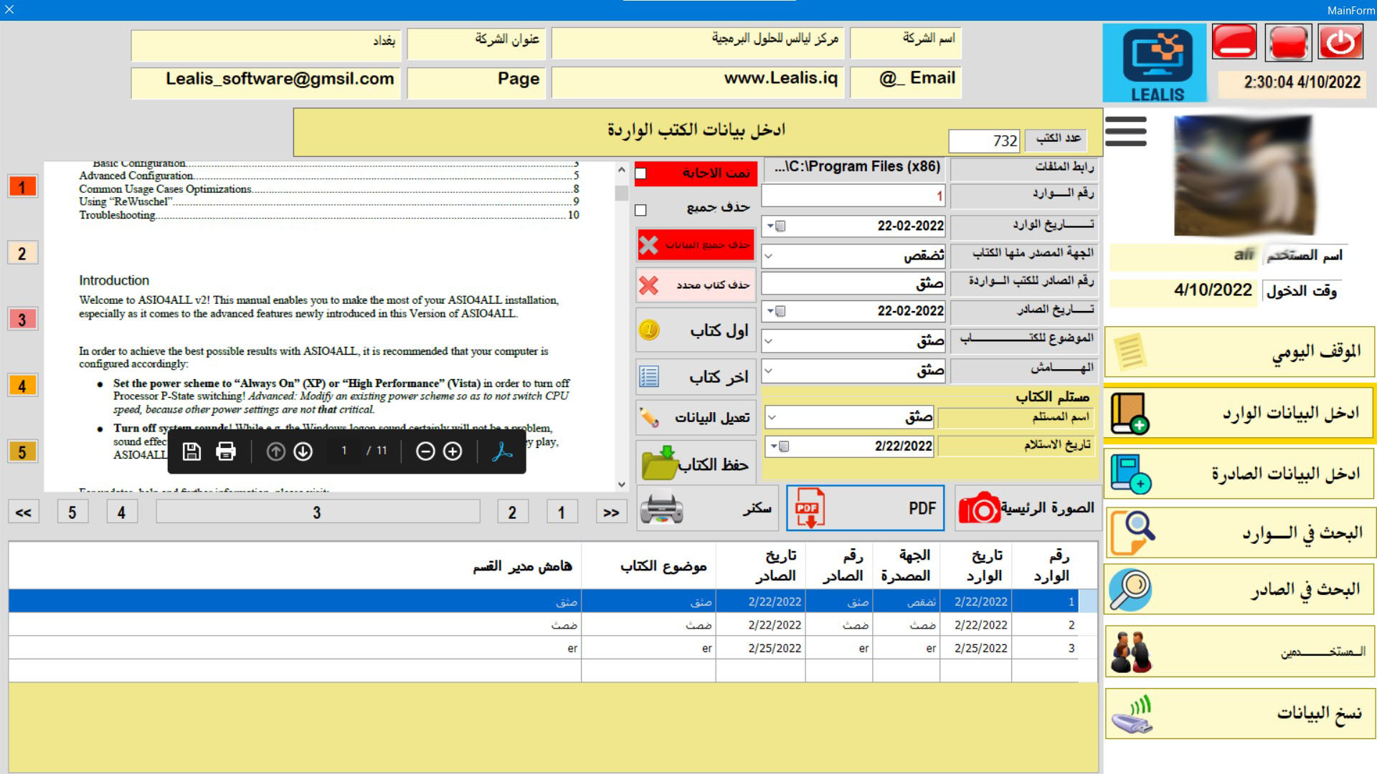Print the PDF document
Screen dimensions: 1377x774
click(x=226, y=451)
